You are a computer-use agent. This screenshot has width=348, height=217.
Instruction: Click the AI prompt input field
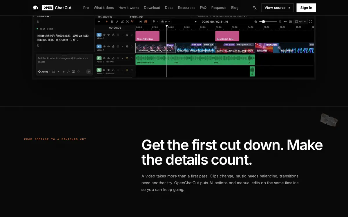64,60
